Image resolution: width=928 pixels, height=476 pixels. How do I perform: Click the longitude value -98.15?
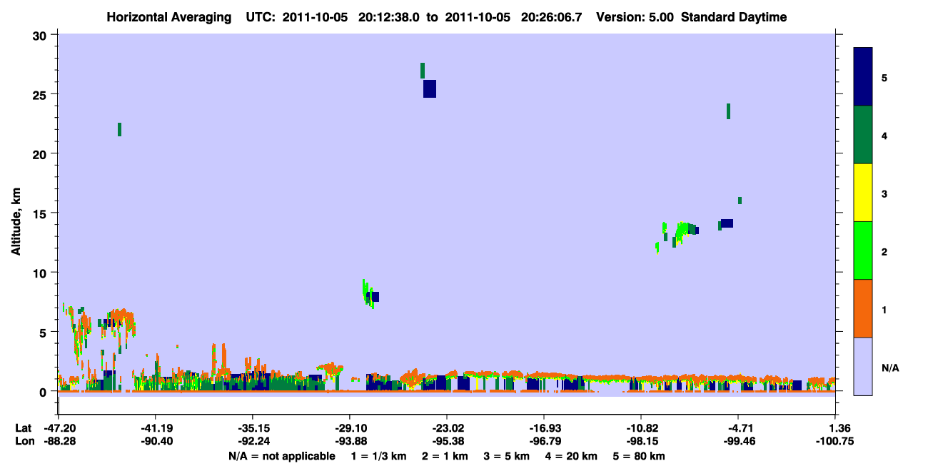point(641,442)
